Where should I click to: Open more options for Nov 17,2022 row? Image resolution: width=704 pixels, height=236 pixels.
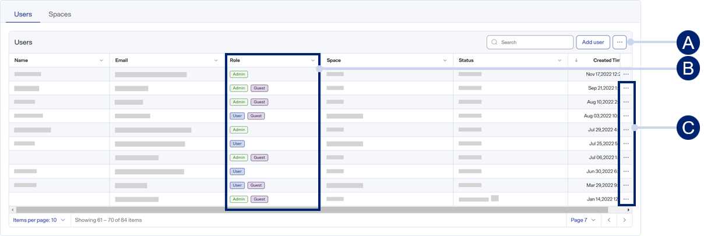[x=626, y=74]
